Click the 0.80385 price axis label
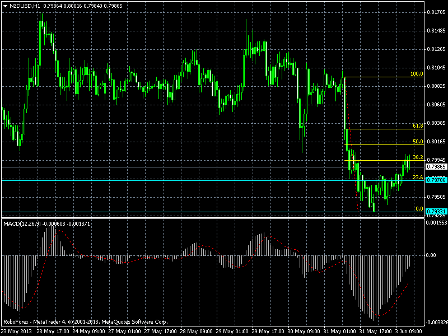This screenshot has height=336, width=448. click(436, 123)
